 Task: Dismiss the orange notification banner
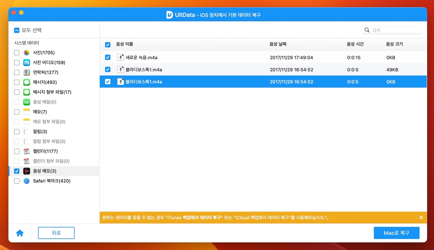click(x=421, y=218)
